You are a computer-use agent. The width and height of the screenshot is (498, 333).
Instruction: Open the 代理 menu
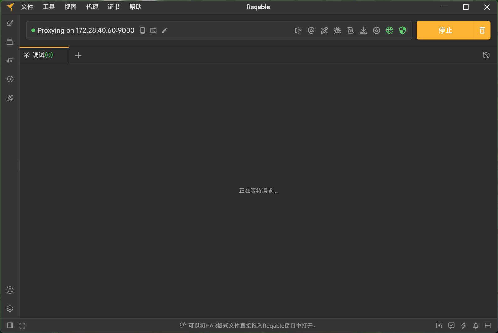coord(92,7)
